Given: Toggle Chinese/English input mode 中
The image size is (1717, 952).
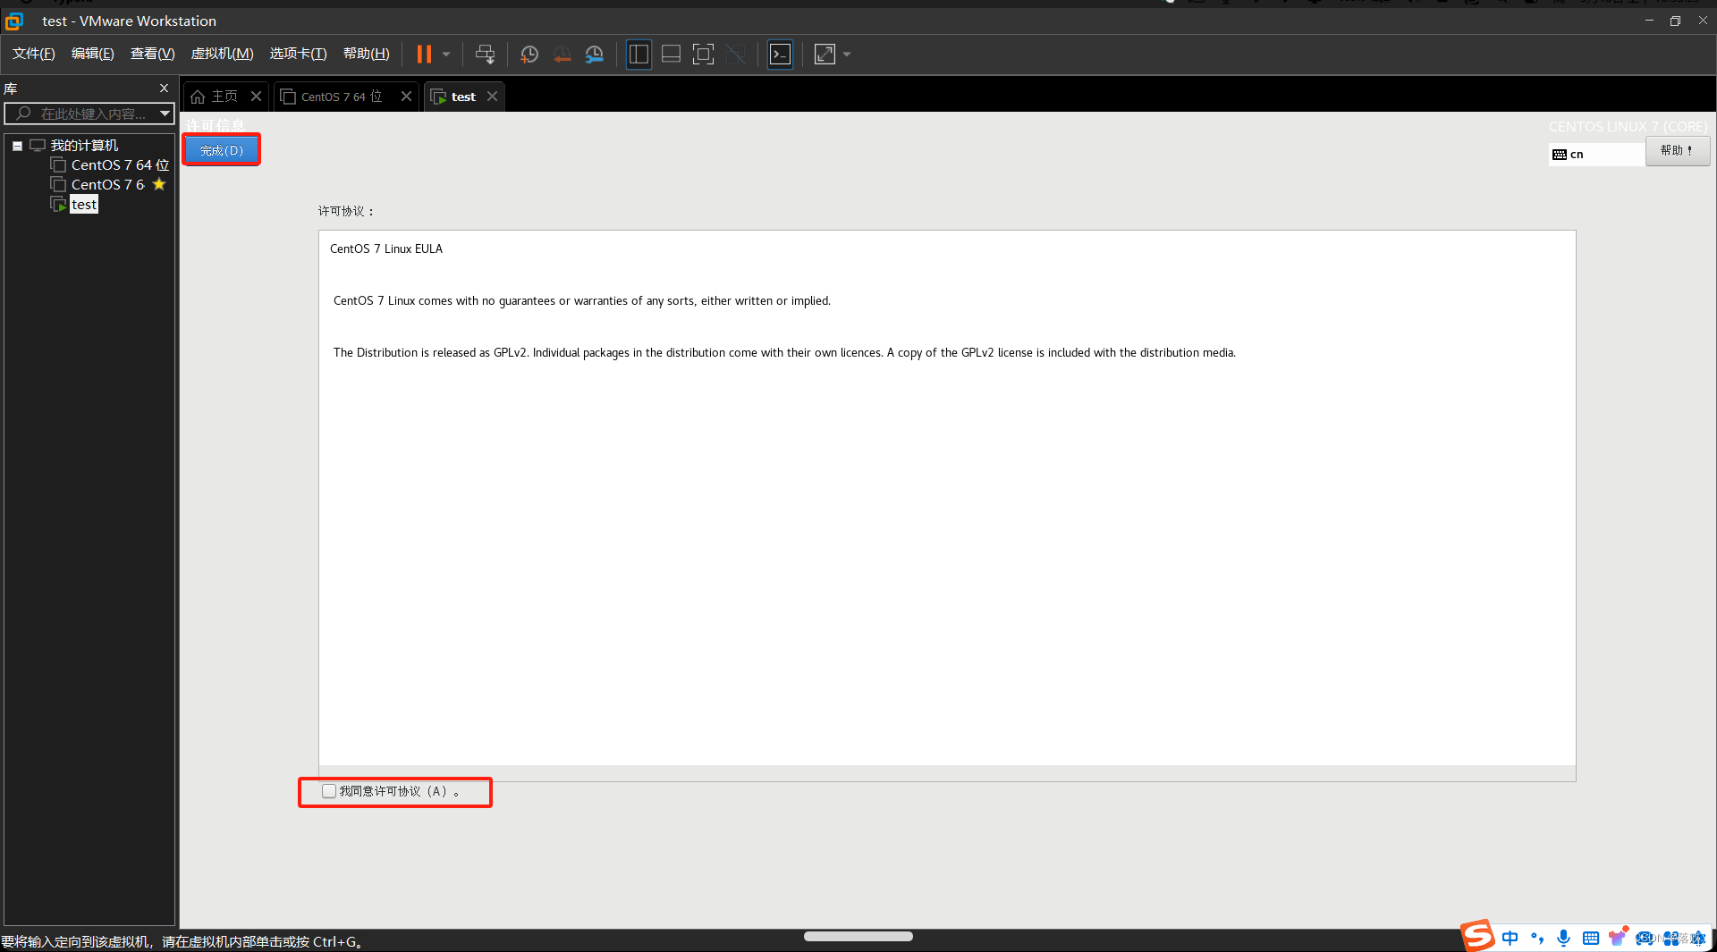Looking at the screenshot, I should [1510, 938].
